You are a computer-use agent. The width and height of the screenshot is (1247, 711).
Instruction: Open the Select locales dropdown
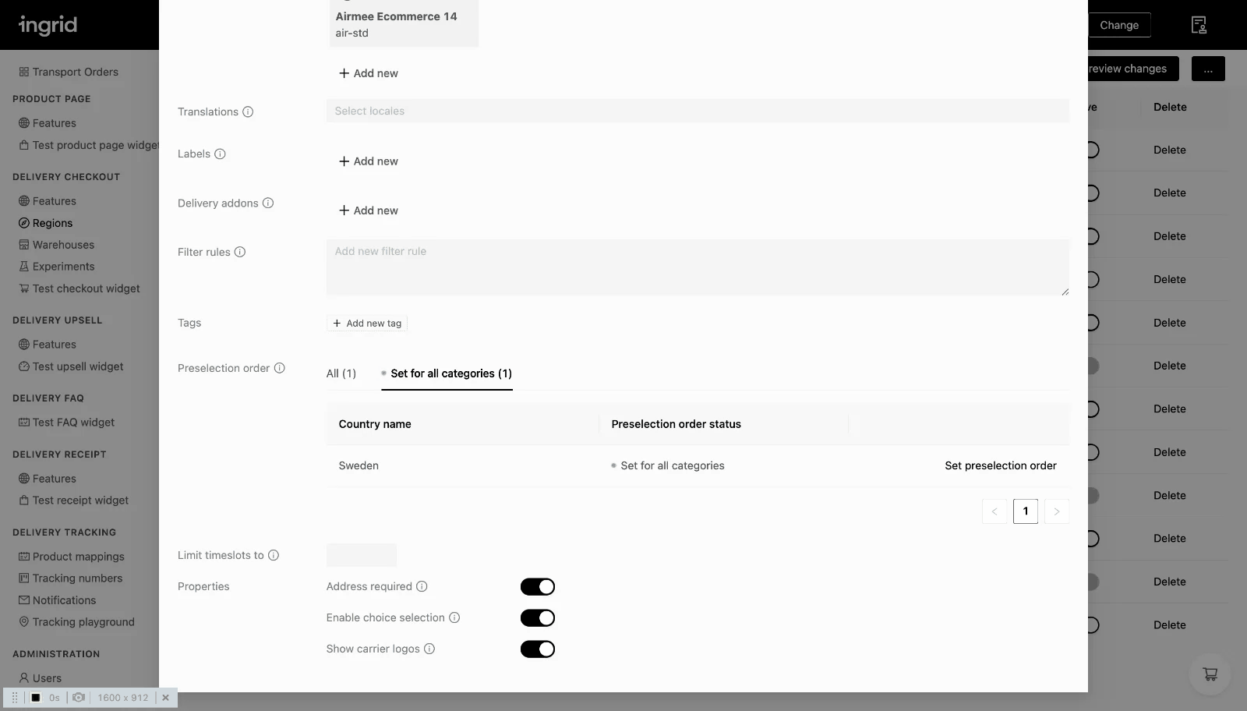tap(698, 111)
